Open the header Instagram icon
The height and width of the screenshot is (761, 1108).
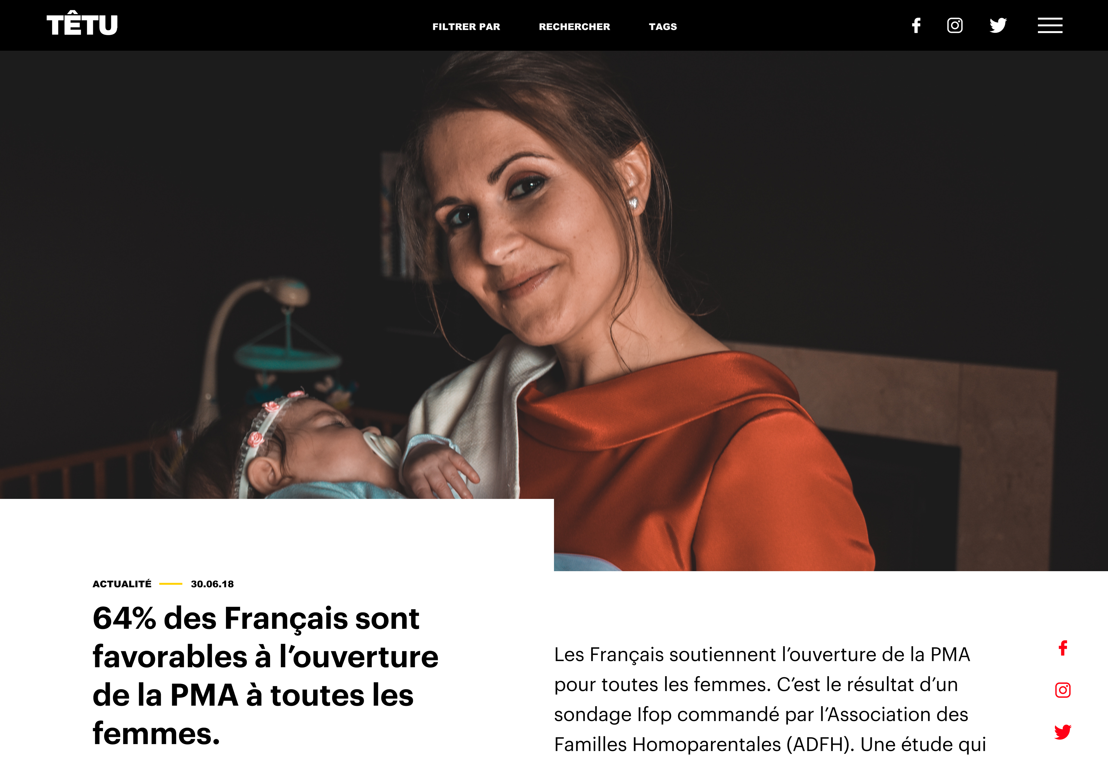pyautogui.click(x=954, y=25)
